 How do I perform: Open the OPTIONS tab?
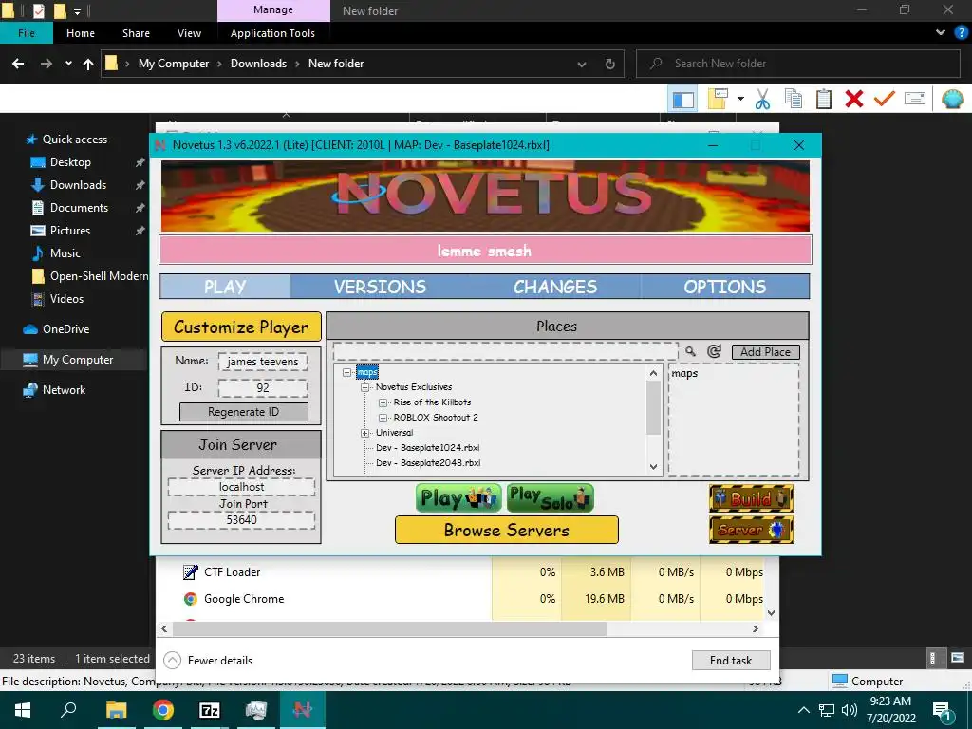tap(724, 287)
